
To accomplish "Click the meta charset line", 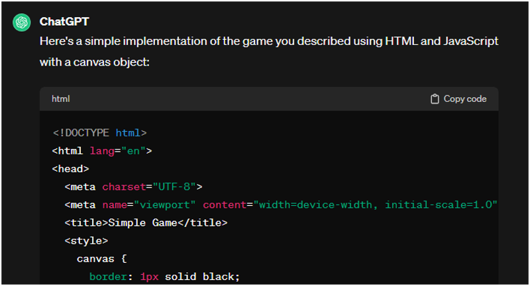I will 133,187.
